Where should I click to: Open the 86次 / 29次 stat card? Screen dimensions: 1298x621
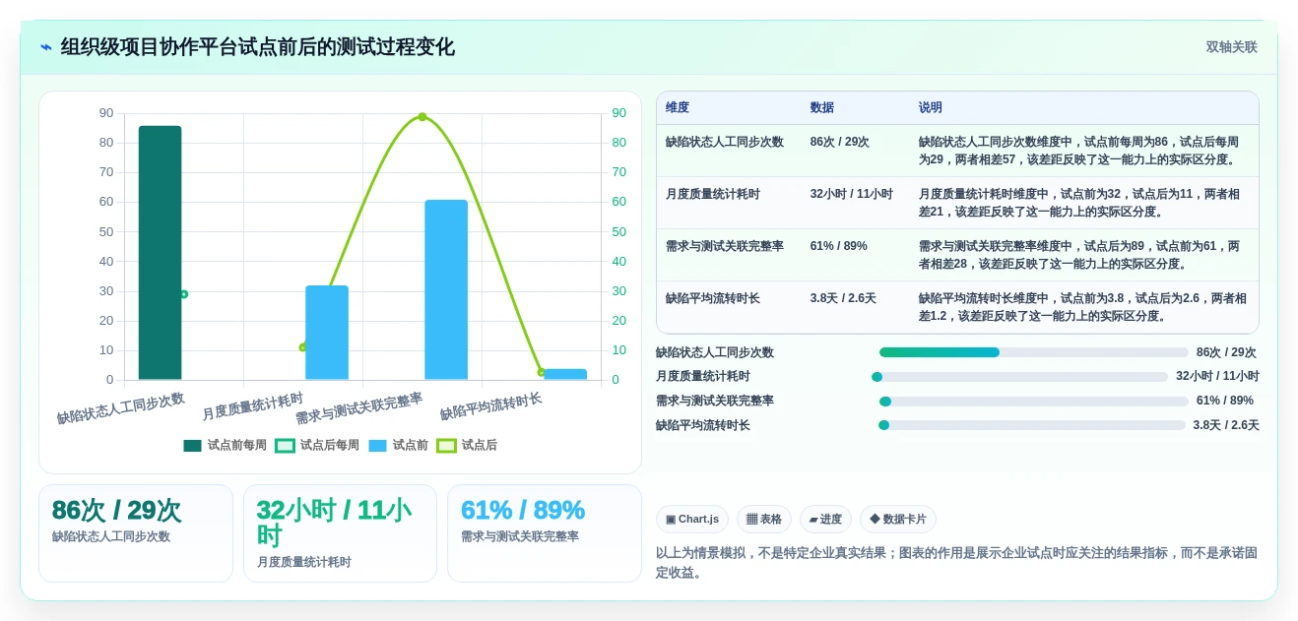click(136, 533)
